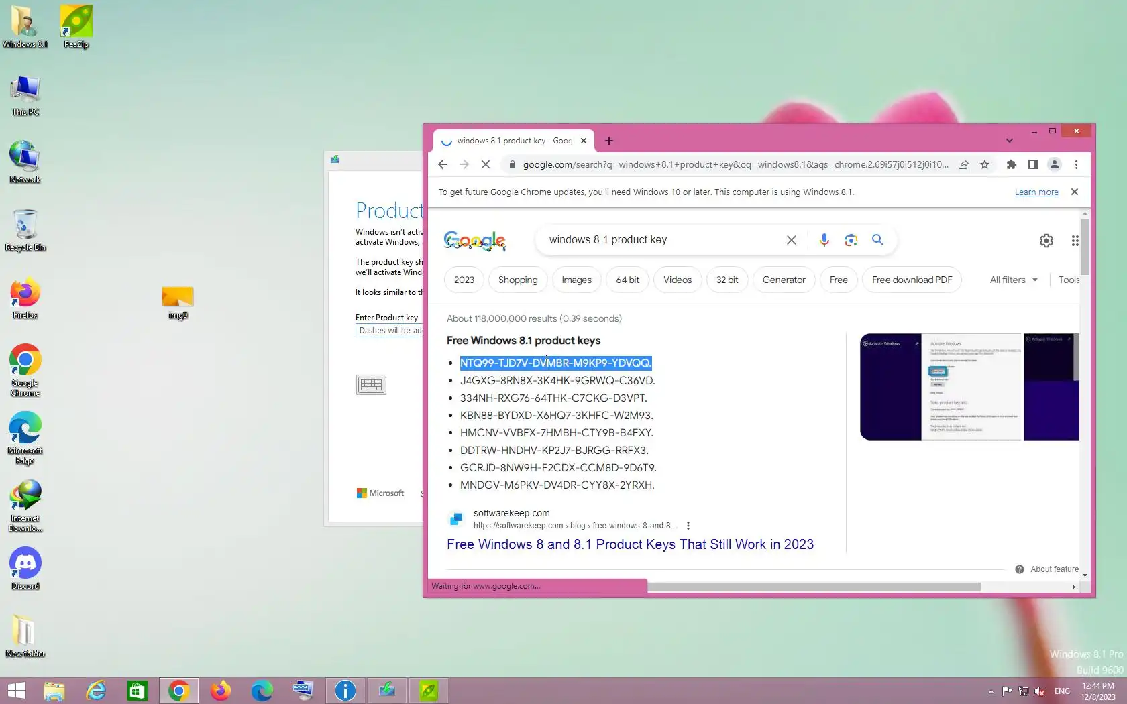Open Google search Tools
Image resolution: width=1127 pixels, height=704 pixels.
tap(1069, 280)
